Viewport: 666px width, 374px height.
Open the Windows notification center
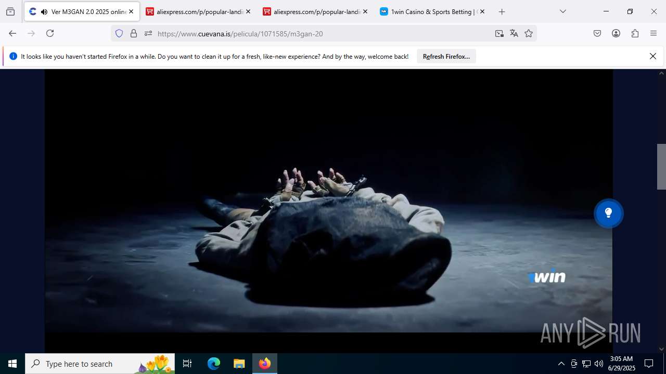coord(649,364)
